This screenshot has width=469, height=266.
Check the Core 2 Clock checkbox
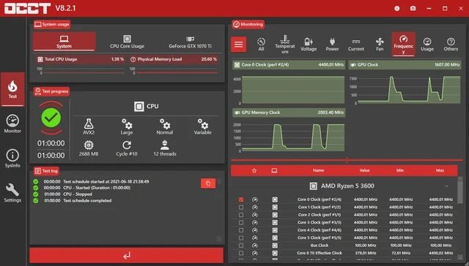pyautogui.click(x=241, y=215)
